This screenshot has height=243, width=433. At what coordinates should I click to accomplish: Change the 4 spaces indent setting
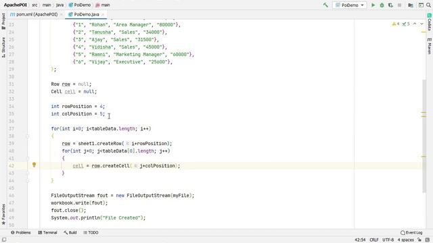(x=406, y=240)
